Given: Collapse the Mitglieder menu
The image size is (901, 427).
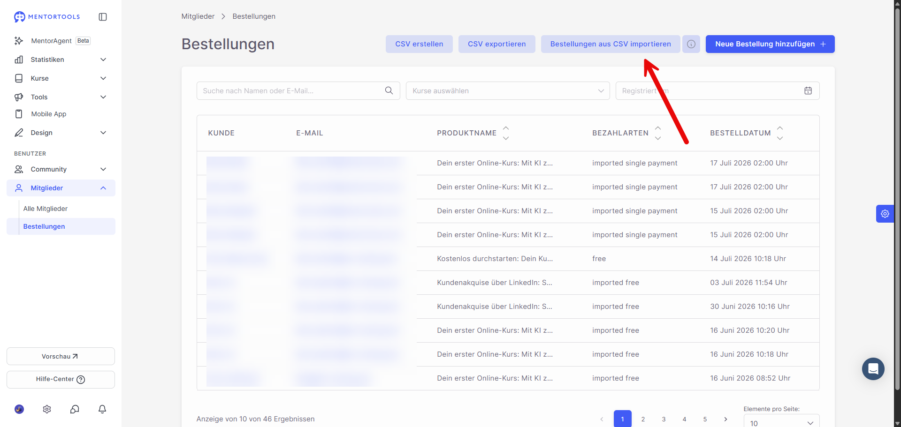Looking at the screenshot, I should [x=61, y=188].
